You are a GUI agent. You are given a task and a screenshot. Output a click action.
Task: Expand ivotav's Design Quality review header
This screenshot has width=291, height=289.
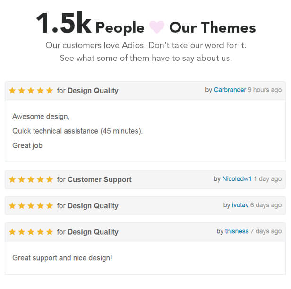[x=145, y=206]
